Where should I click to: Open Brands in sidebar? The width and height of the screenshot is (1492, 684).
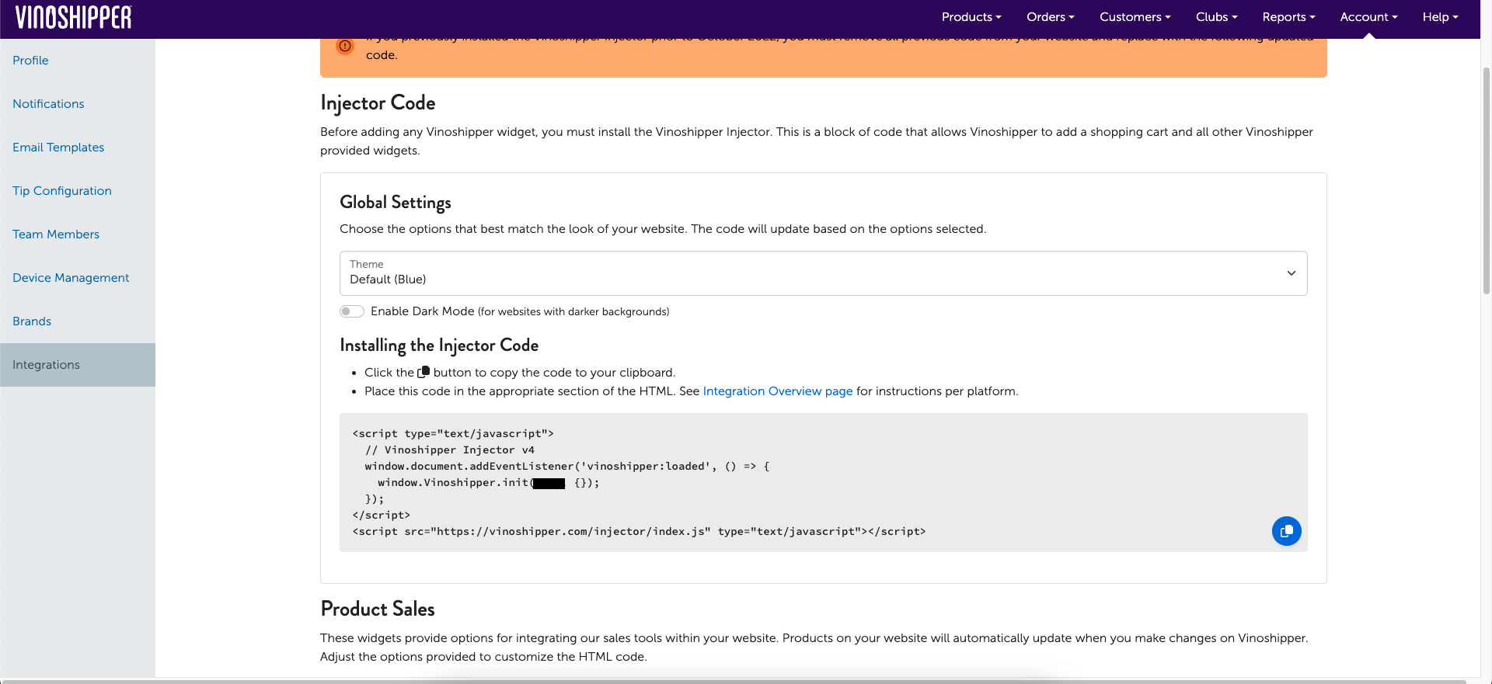click(x=78, y=321)
